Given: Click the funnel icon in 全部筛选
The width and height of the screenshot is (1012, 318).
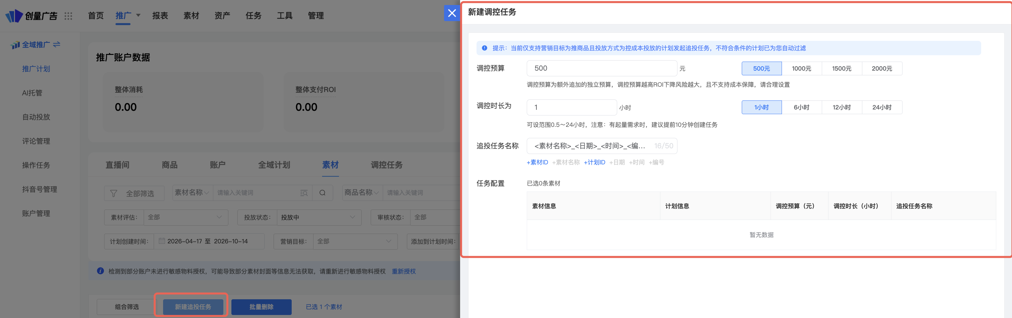Looking at the screenshot, I should coord(114,193).
